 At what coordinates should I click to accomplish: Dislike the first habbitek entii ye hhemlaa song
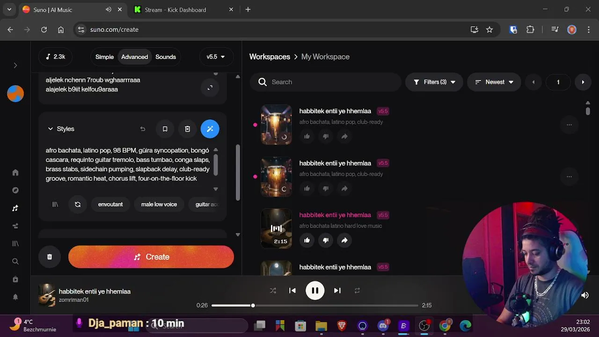click(326, 136)
